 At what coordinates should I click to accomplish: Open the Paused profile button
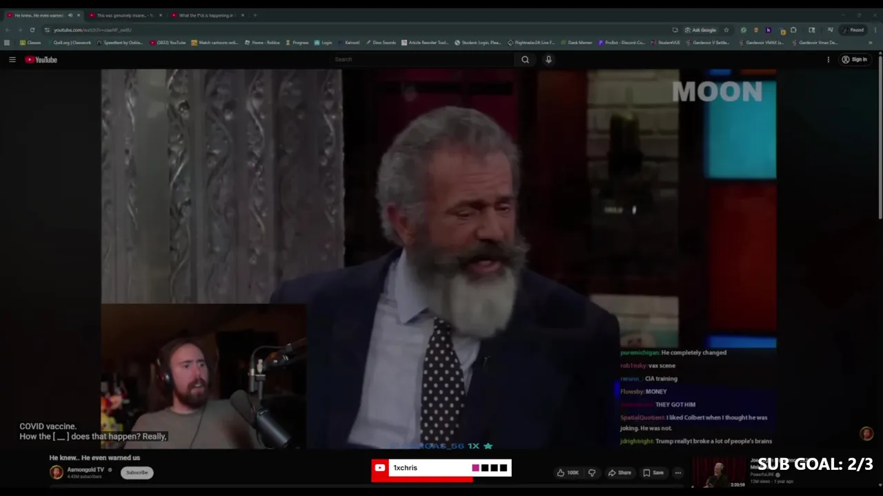click(x=853, y=30)
